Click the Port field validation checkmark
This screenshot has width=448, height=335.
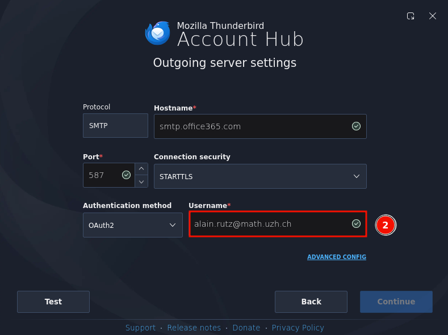click(126, 175)
